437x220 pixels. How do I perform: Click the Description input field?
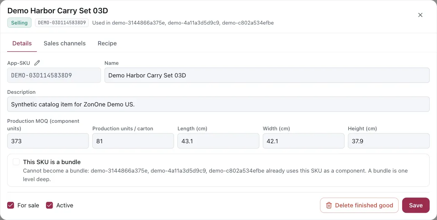point(218,104)
